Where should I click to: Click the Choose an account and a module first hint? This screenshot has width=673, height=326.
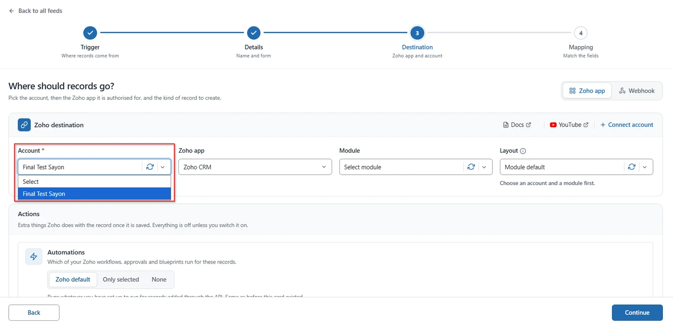[x=548, y=183]
